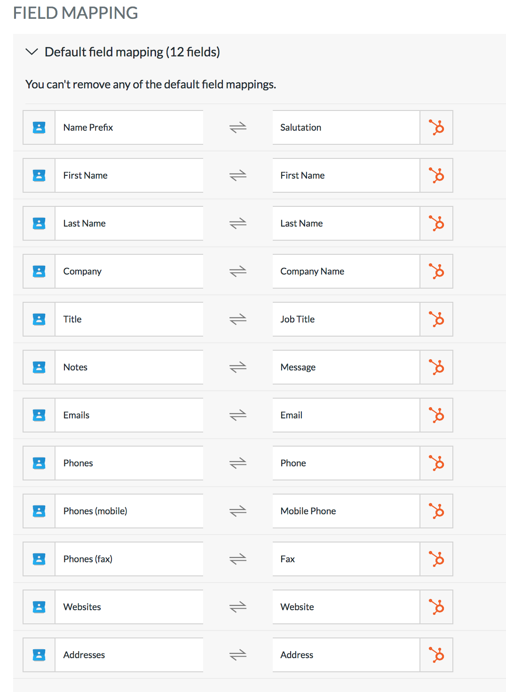Toggle the sync arrows for Websites mapping

tap(237, 607)
